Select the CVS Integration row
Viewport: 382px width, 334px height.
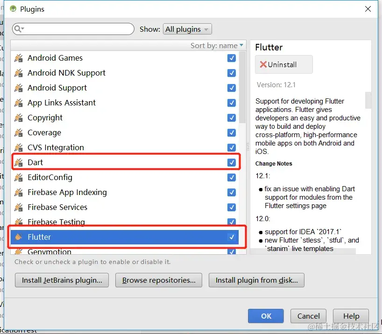(x=125, y=147)
